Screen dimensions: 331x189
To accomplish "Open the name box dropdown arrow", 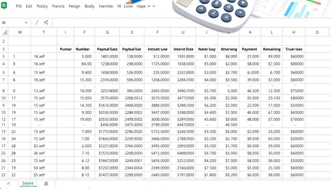I will coord(26,23).
